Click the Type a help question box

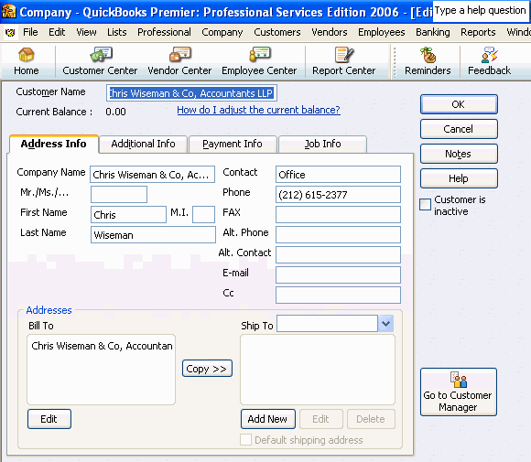coord(481,11)
